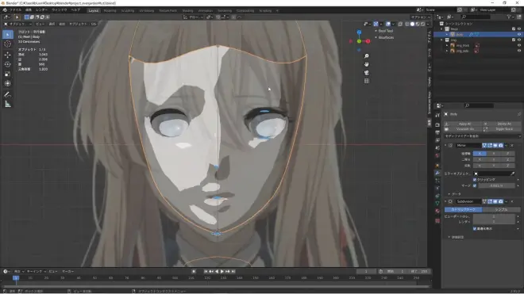
Task: Expand the data subpanel in Mirror
Action: click(449, 194)
